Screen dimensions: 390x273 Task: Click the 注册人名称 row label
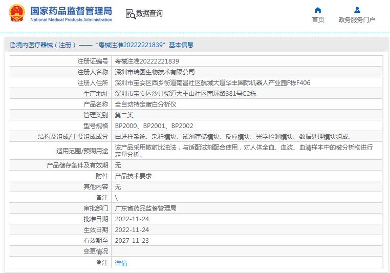(x=93, y=72)
